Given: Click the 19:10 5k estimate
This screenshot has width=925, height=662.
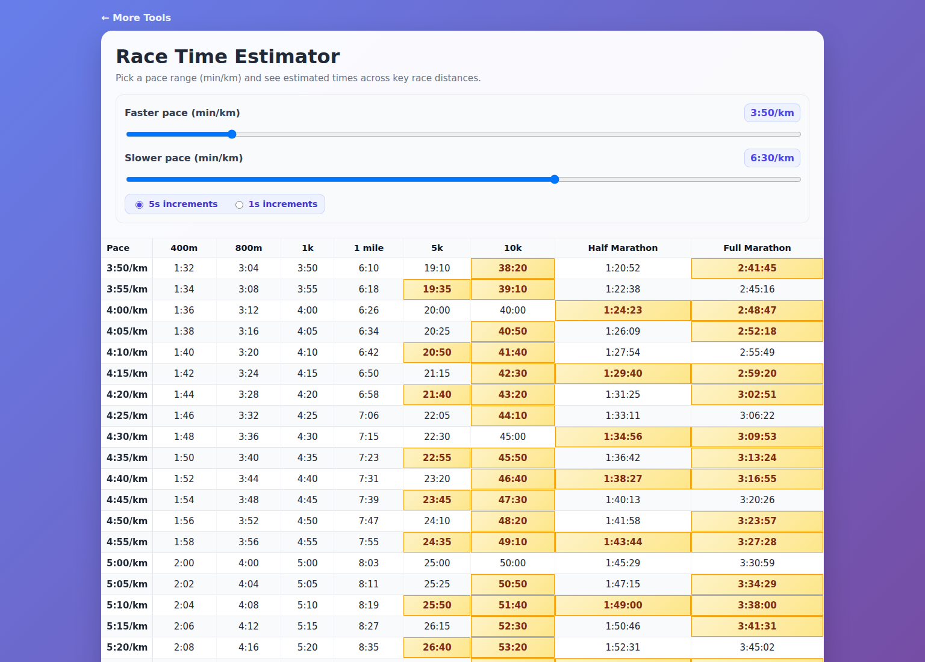Looking at the screenshot, I should coord(437,268).
